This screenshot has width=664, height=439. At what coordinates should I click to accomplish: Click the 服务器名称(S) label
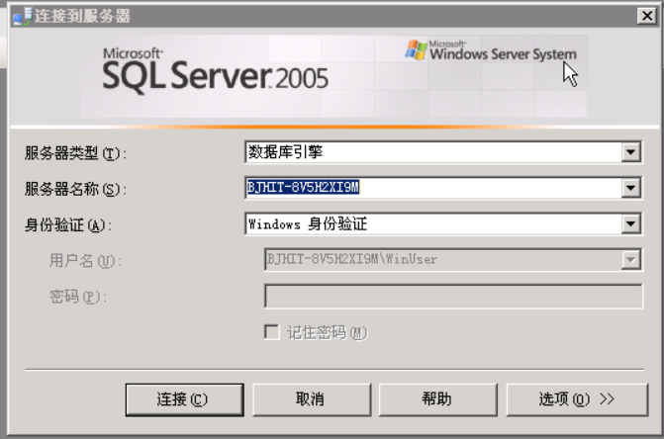tap(75, 189)
